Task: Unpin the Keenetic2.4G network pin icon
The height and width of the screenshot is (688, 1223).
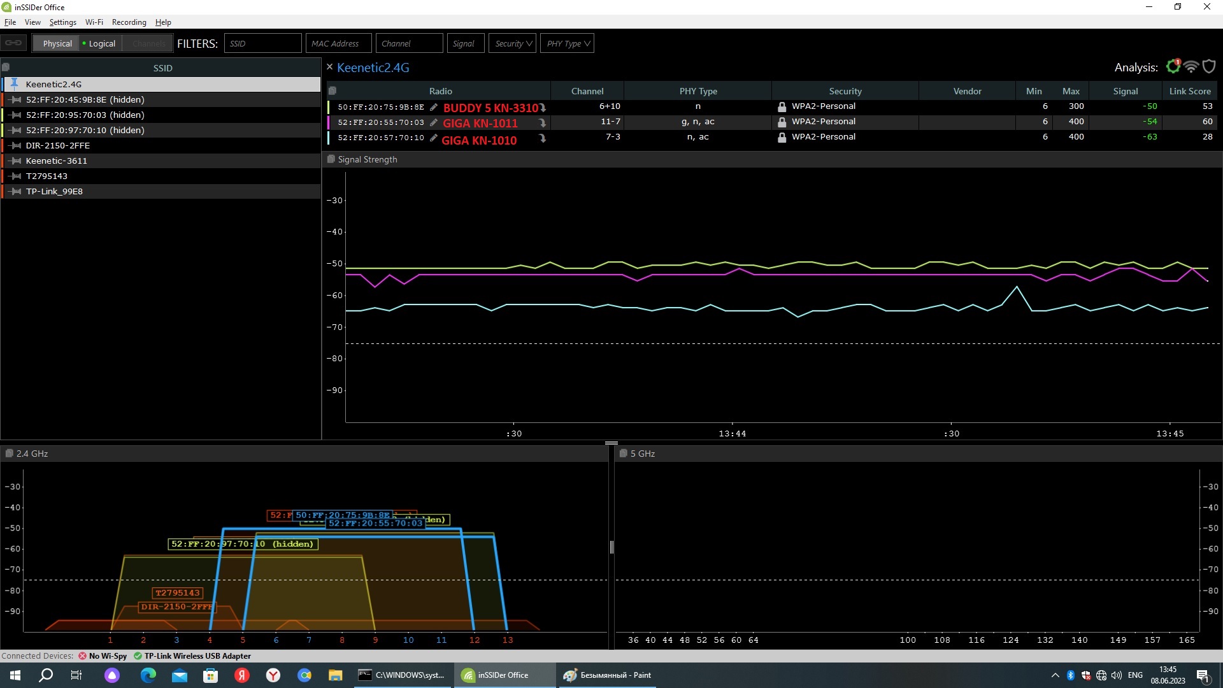Action: pos(15,83)
